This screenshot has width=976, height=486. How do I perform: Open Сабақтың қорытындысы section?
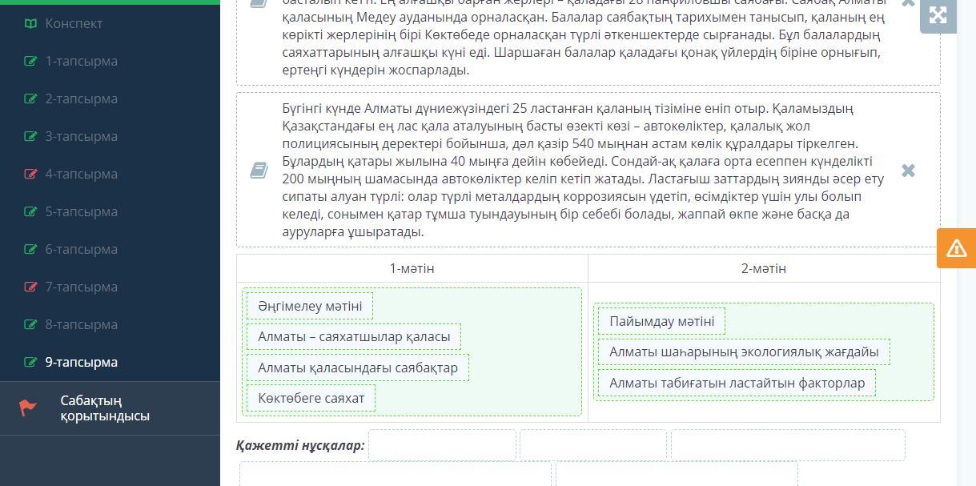tap(104, 408)
